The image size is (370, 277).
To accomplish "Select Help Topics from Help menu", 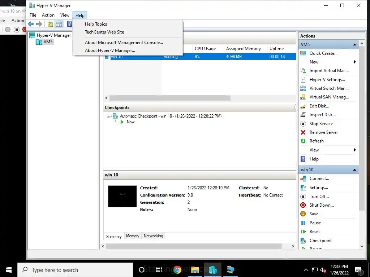I will click(96, 24).
